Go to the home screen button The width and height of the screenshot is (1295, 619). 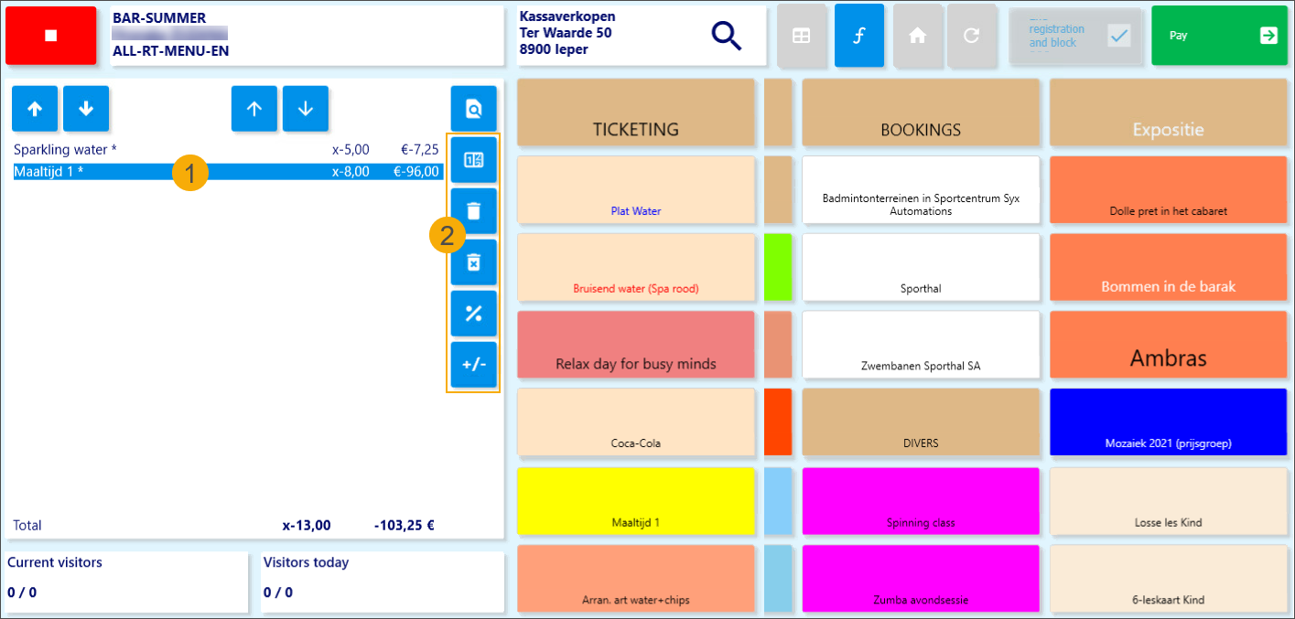(x=917, y=36)
